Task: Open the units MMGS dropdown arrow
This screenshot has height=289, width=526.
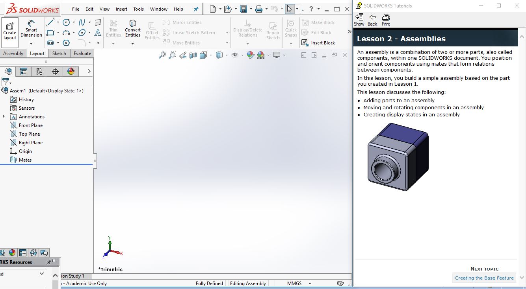Action: (x=310, y=283)
